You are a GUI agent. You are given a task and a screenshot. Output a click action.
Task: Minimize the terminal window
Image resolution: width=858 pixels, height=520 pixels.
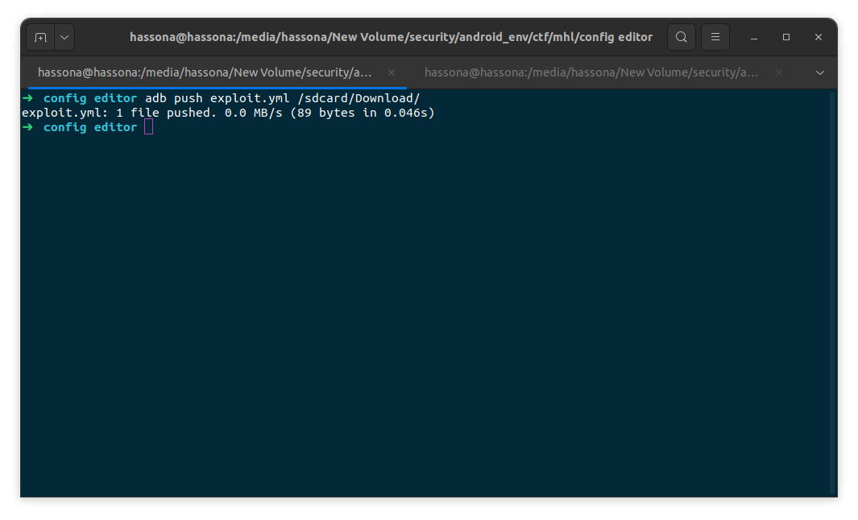tap(754, 37)
